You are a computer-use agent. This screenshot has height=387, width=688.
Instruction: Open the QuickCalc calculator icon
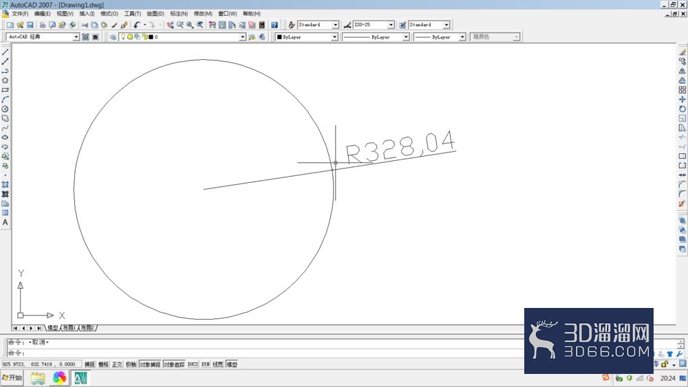click(x=262, y=25)
